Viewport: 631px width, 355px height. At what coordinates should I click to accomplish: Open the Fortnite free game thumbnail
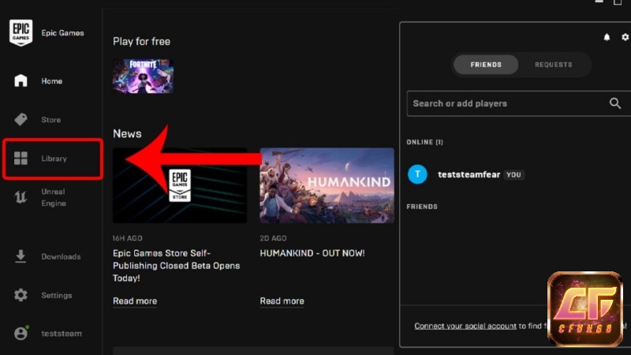(x=143, y=76)
